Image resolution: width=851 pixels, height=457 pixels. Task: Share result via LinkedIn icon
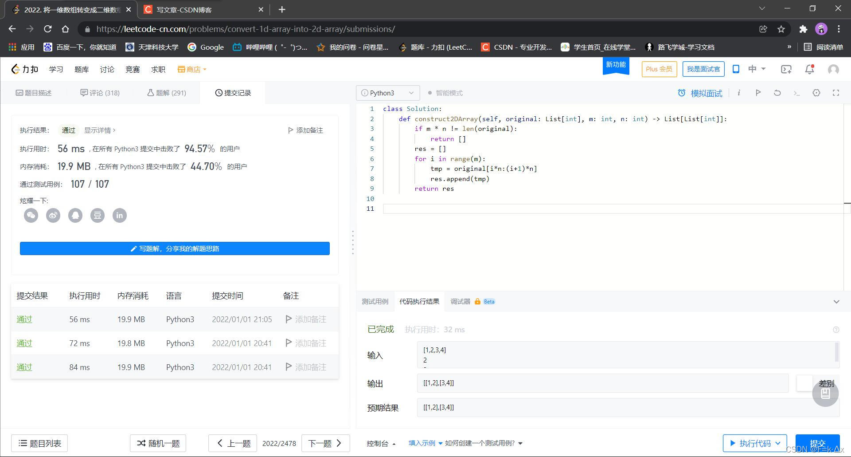(x=120, y=216)
